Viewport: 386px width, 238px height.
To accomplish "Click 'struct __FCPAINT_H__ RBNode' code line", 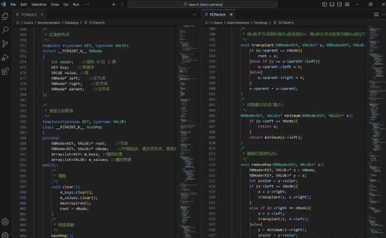I will pos(72,51).
